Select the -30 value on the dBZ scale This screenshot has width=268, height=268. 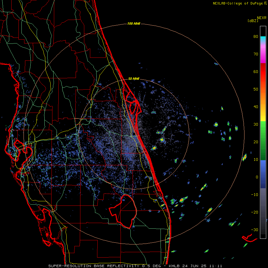[x=255, y=230]
